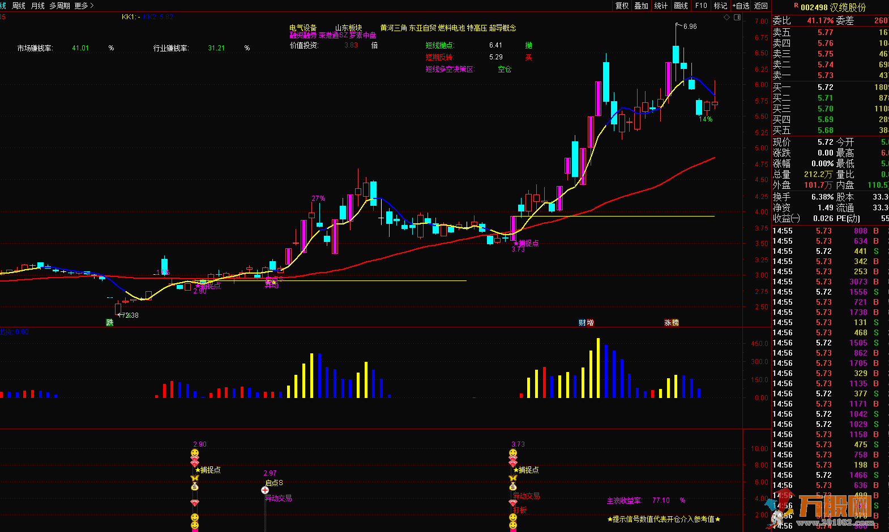Click the tick trade row with volume 3073
The image size is (889, 532).
[x=831, y=282]
